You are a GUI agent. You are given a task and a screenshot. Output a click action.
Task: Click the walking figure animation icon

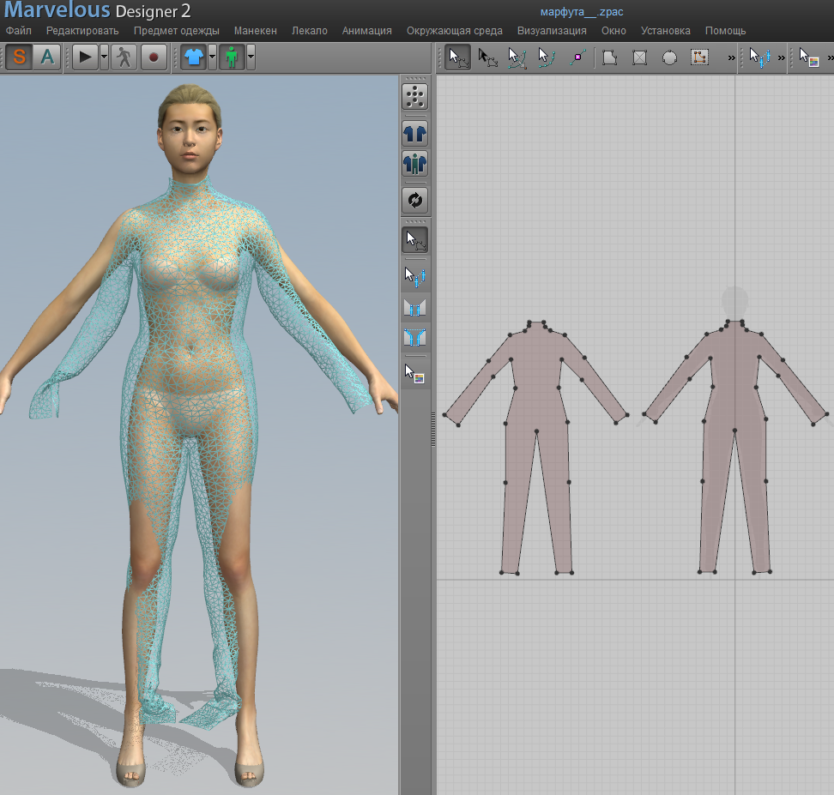point(125,57)
